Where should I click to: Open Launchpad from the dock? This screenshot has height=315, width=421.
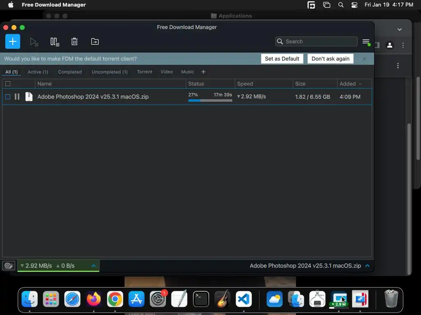point(51,299)
